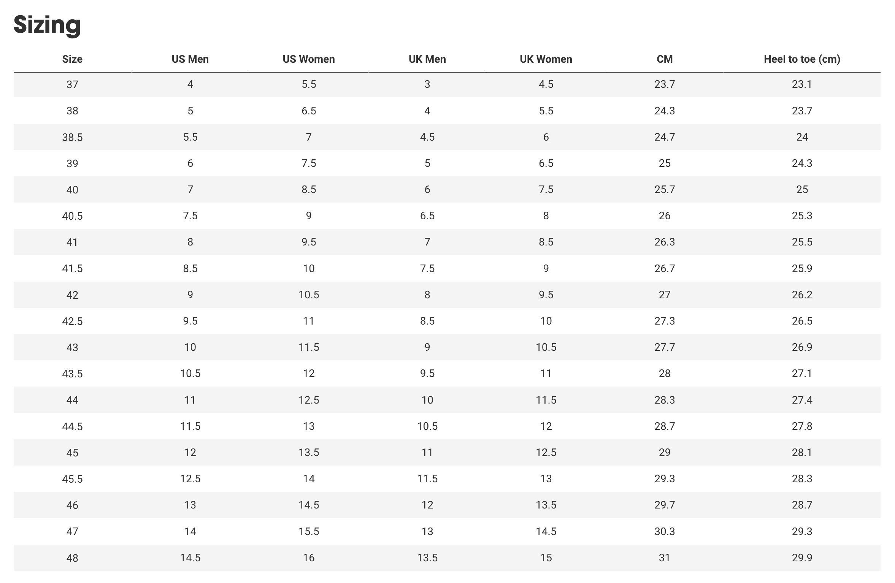Click the US Men column header
The width and height of the screenshot is (895, 583).
[x=190, y=59]
